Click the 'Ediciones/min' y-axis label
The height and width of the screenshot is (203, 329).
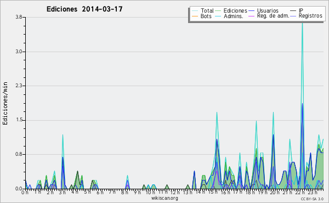click(5, 103)
